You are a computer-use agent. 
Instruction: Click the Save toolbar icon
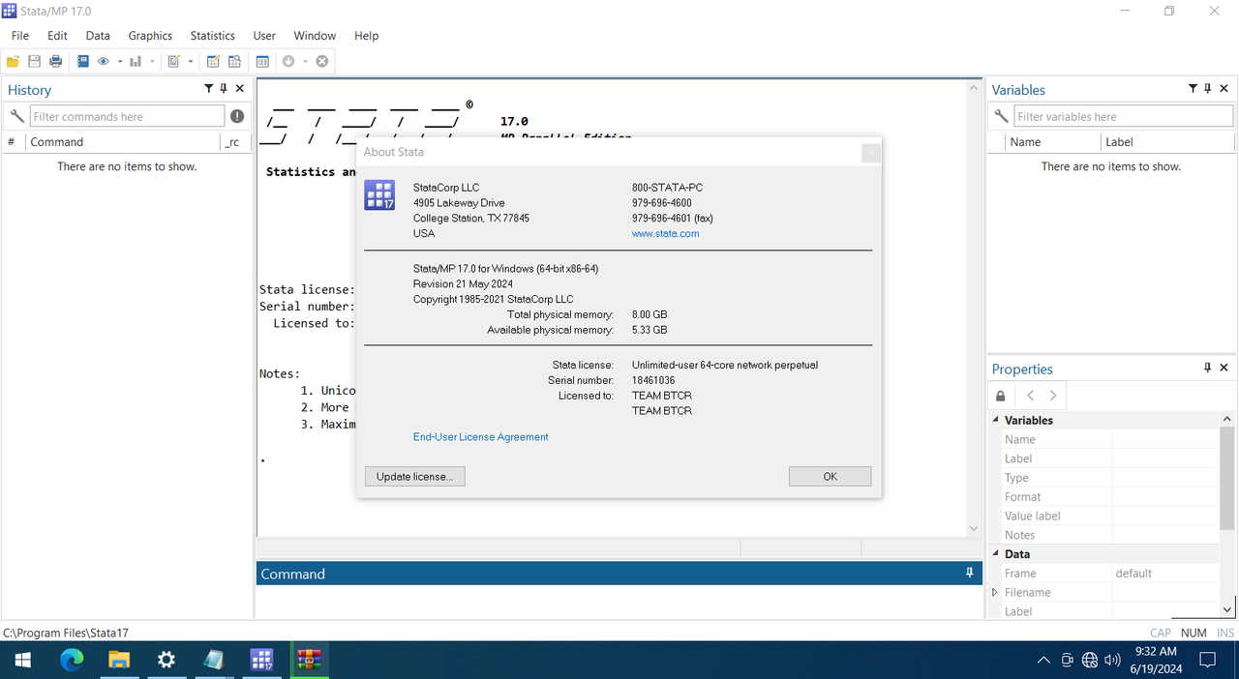click(x=34, y=62)
